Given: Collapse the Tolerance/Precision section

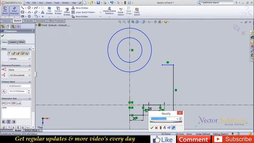Looking at the screenshot, I should 30,65.
